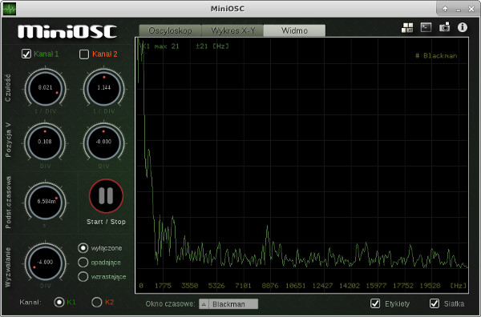Viewport: 481px width, 317px height.
Task: Click the time base knob 6.584m
Action: pyautogui.click(x=46, y=202)
